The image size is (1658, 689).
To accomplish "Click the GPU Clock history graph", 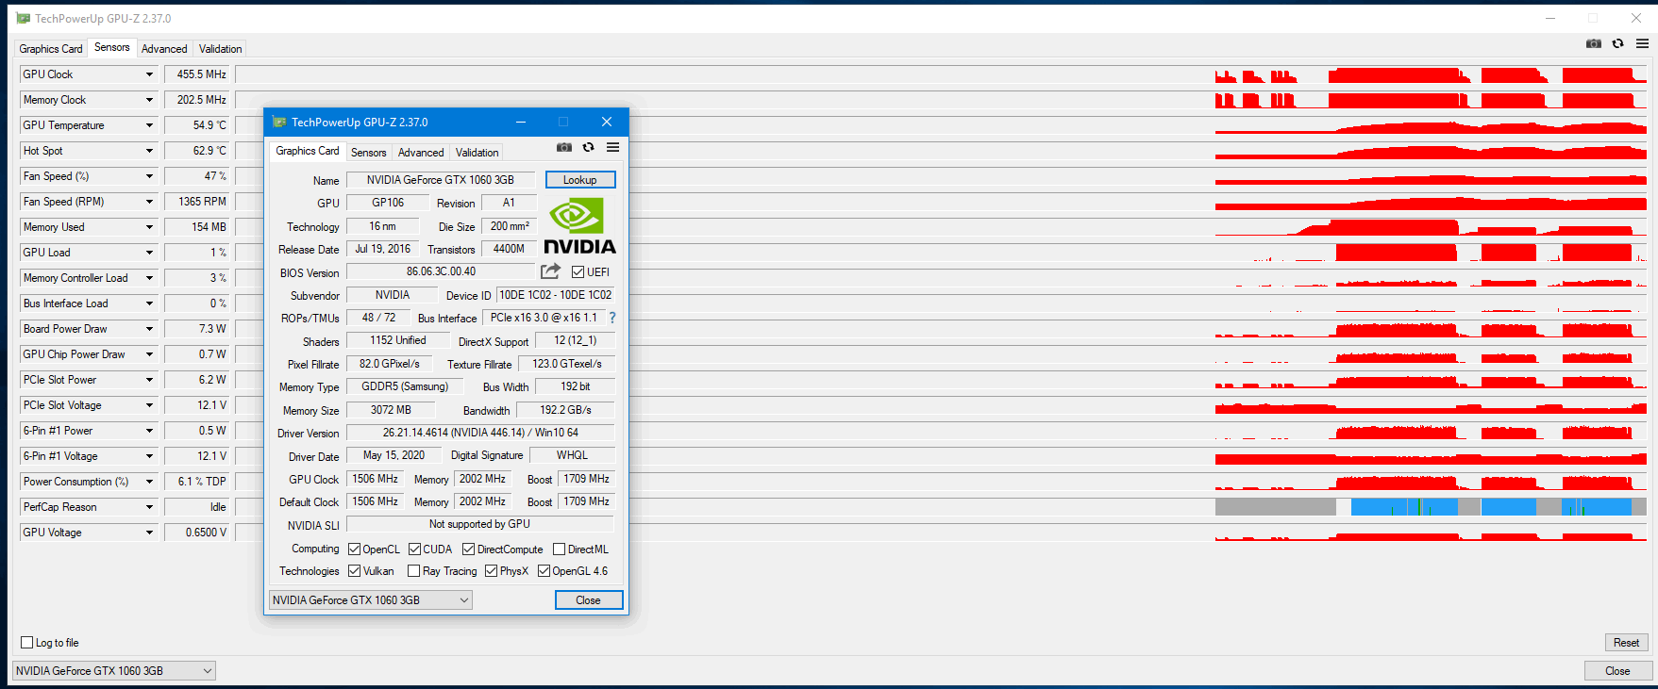I will click(942, 74).
